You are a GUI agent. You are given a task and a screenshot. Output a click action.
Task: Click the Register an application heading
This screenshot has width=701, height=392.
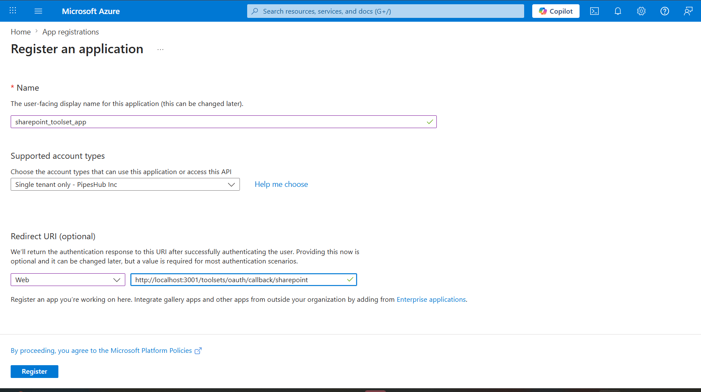point(77,49)
